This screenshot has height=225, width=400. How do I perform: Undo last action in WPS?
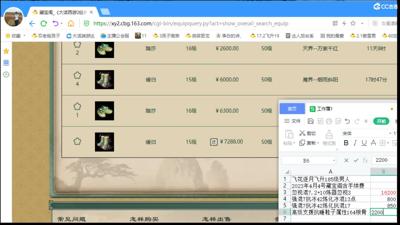pos(347,121)
